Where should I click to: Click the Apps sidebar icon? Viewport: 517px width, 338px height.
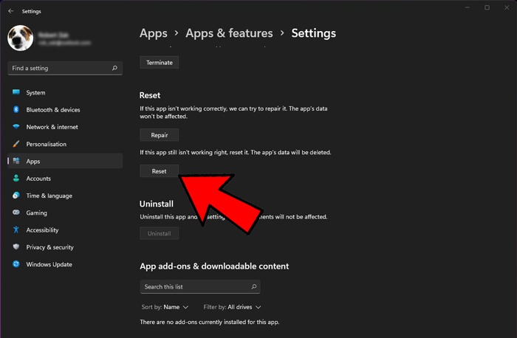point(16,161)
